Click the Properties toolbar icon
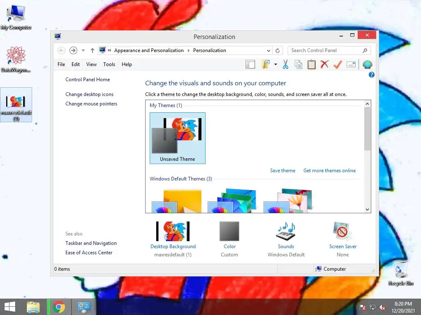 click(351, 64)
